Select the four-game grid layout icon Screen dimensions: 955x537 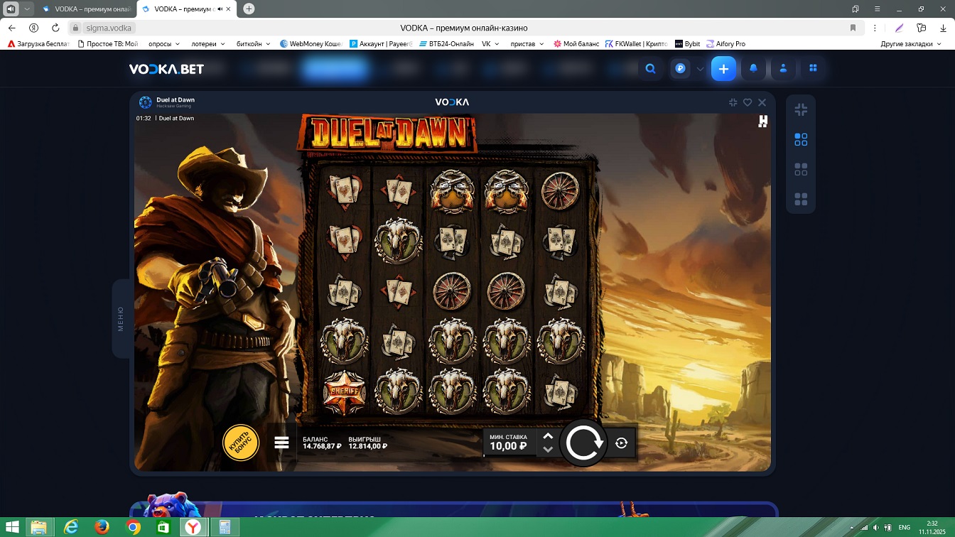801,199
